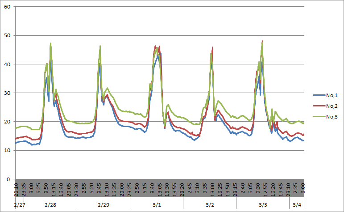This screenshot has height=212, width=344.
Task: Click the 3/4 date label
Action: [297, 204]
